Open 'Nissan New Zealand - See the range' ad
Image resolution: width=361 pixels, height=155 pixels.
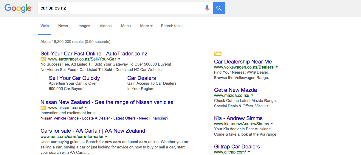pos(107,102)
